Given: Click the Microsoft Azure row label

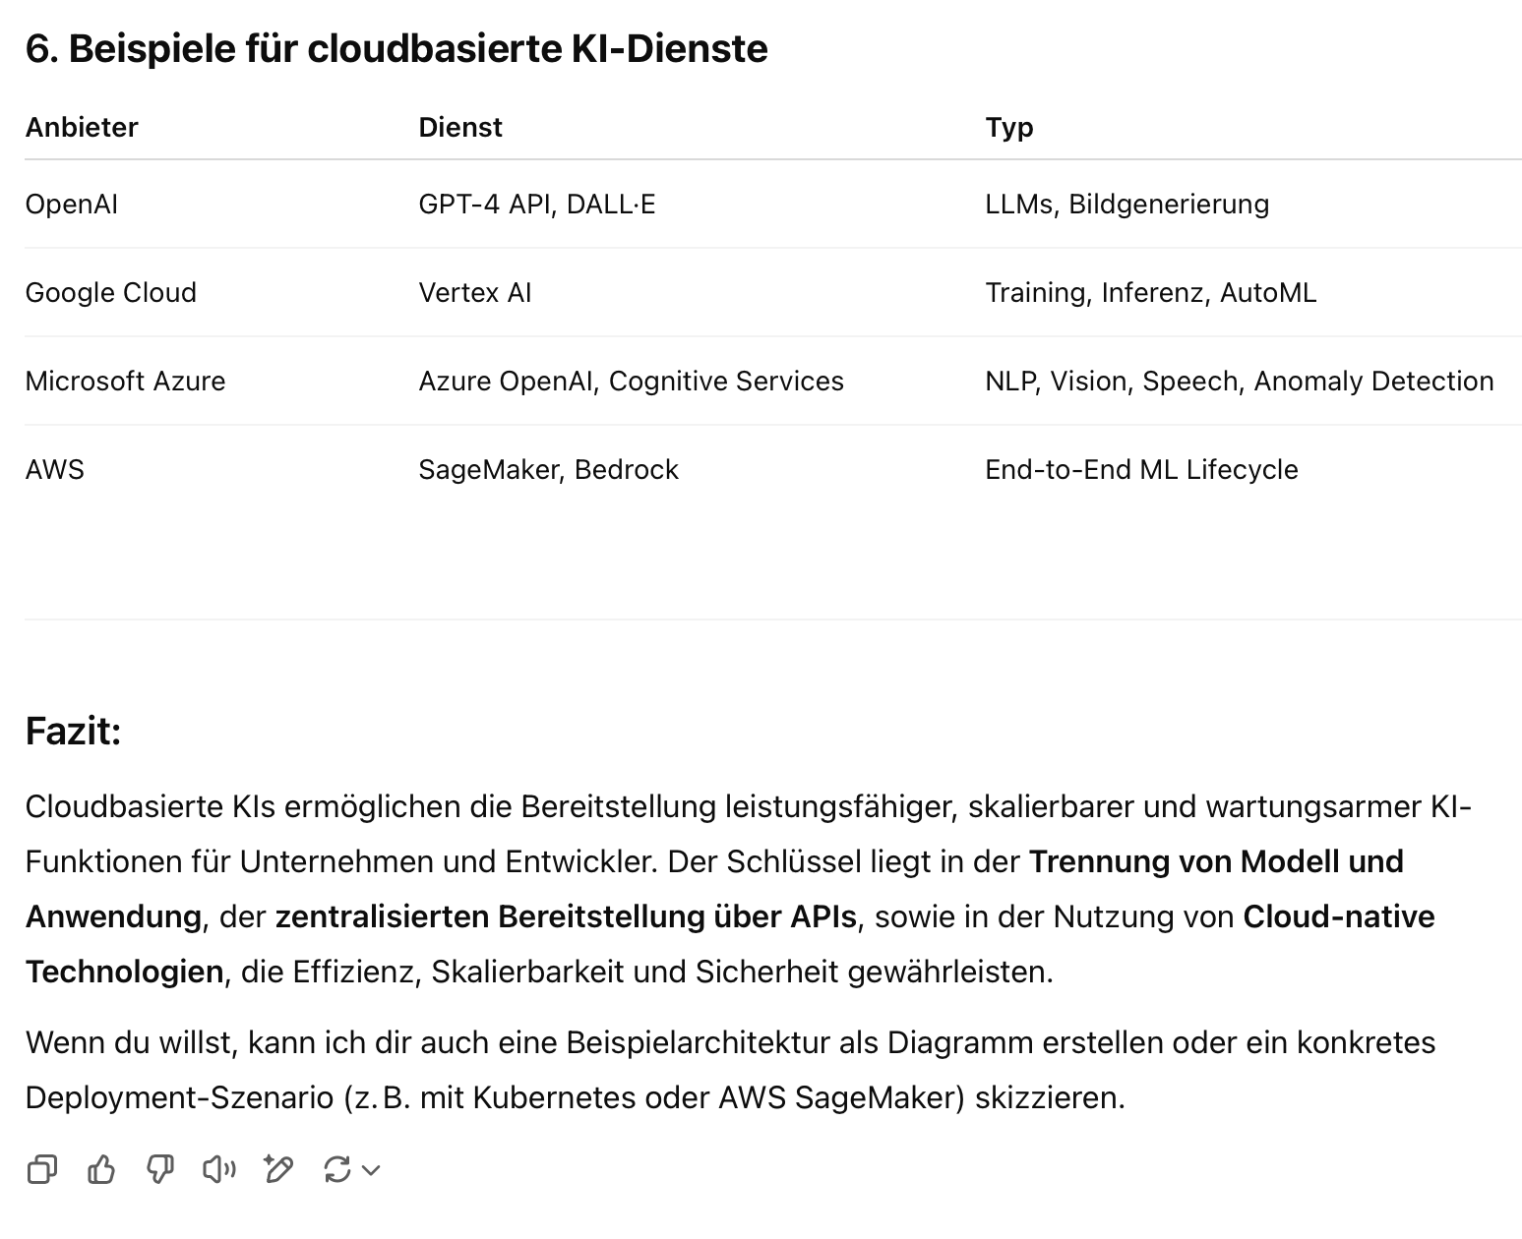Looking at the screenshot, I should point(126,381).
